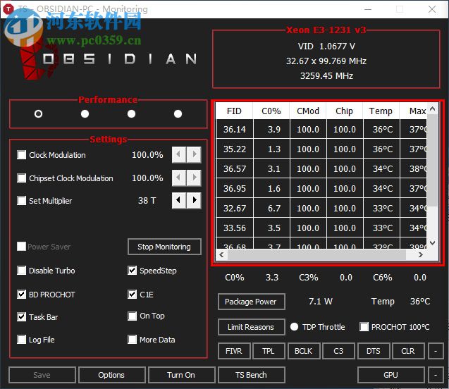This screenshot has height=389, width=449.
Task: Click the minus button beside CLR
Action: click(x=436, y=351)
